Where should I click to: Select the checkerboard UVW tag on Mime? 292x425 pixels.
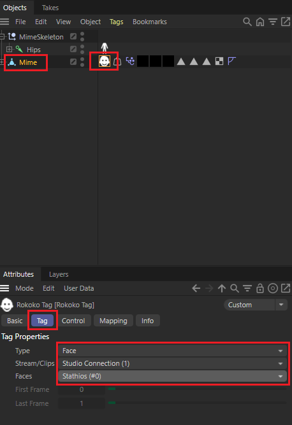coord(219,61)
